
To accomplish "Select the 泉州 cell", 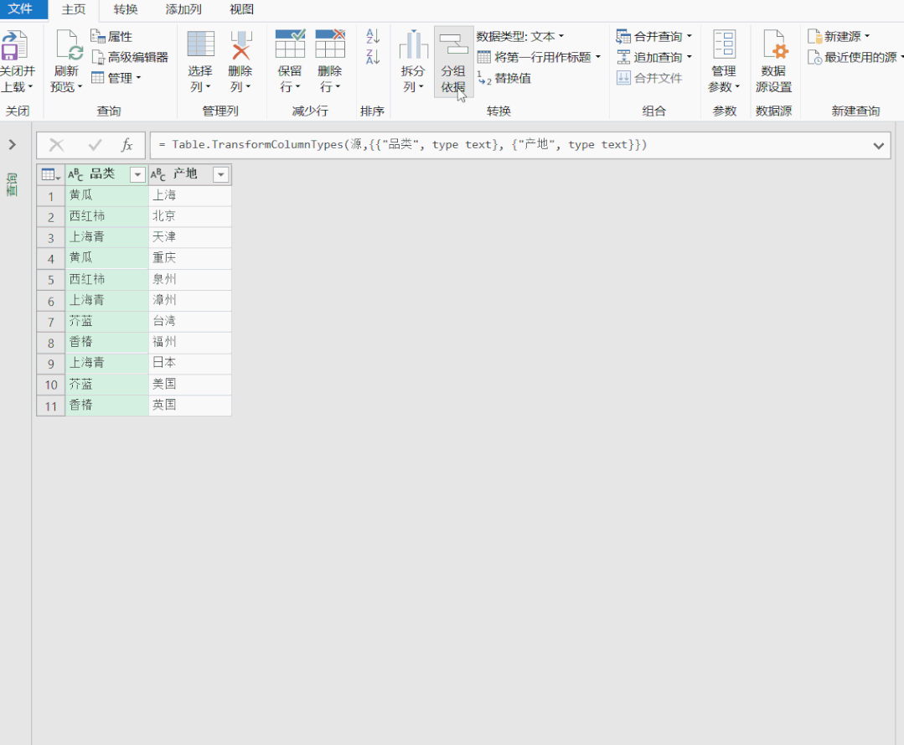I will tap(189, 279).
